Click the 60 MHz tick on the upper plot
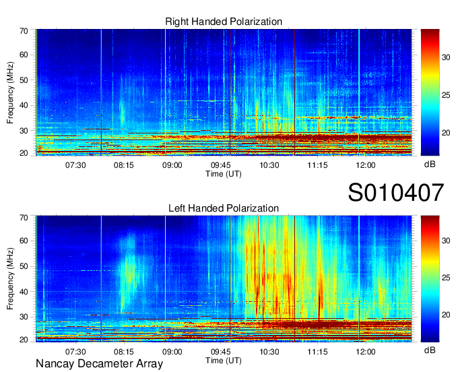 (24, 55)
